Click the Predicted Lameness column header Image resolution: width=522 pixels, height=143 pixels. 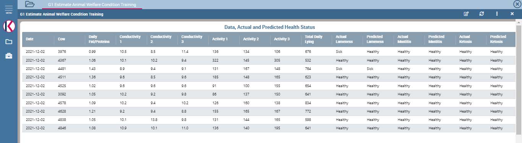tap(375, 39)
